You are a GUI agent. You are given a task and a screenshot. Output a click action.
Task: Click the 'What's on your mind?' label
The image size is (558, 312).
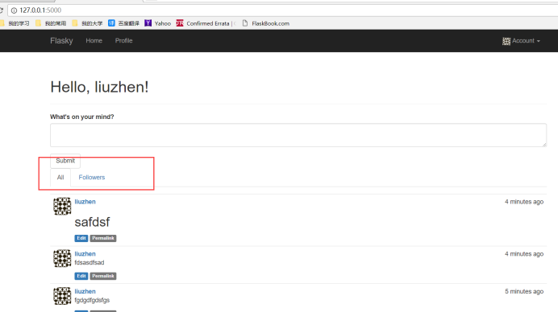(82, 117)
